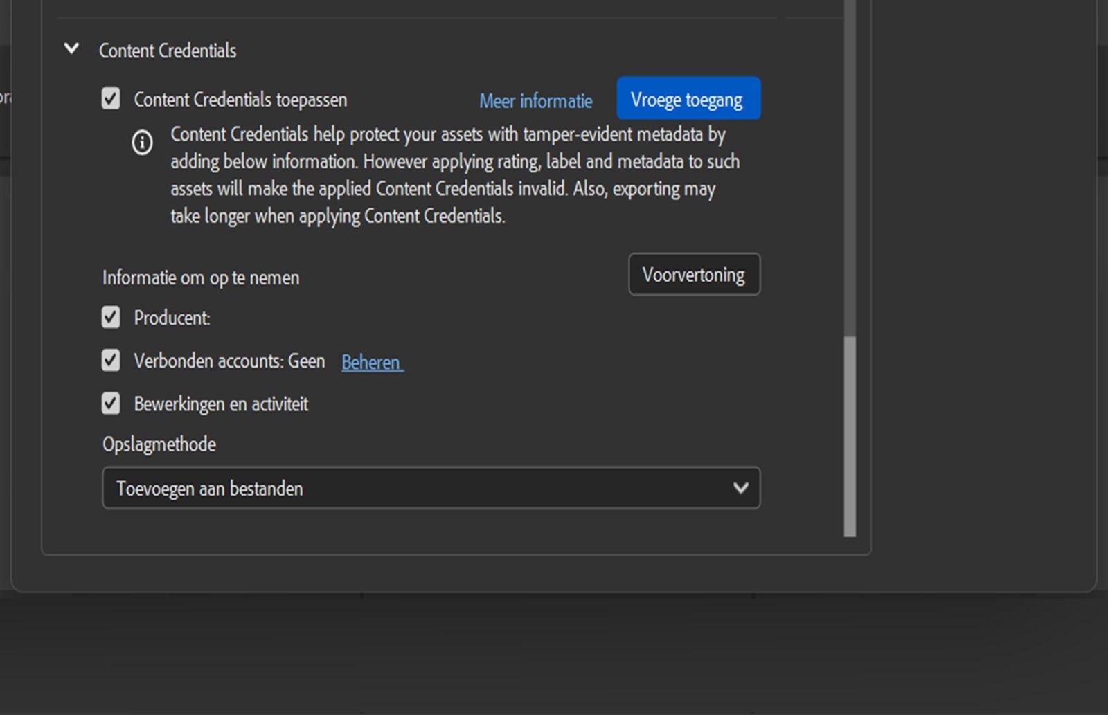This screenshot has height=715, width=1108.
Task: Click the info icon beside the description
Action: pyautogui.click(x=142, y=143)
